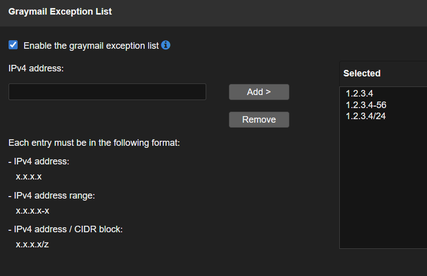The width and height of the screenshot is (427, 276).
Task: Click the blue info icon beside graymail label
Action: 166,45
